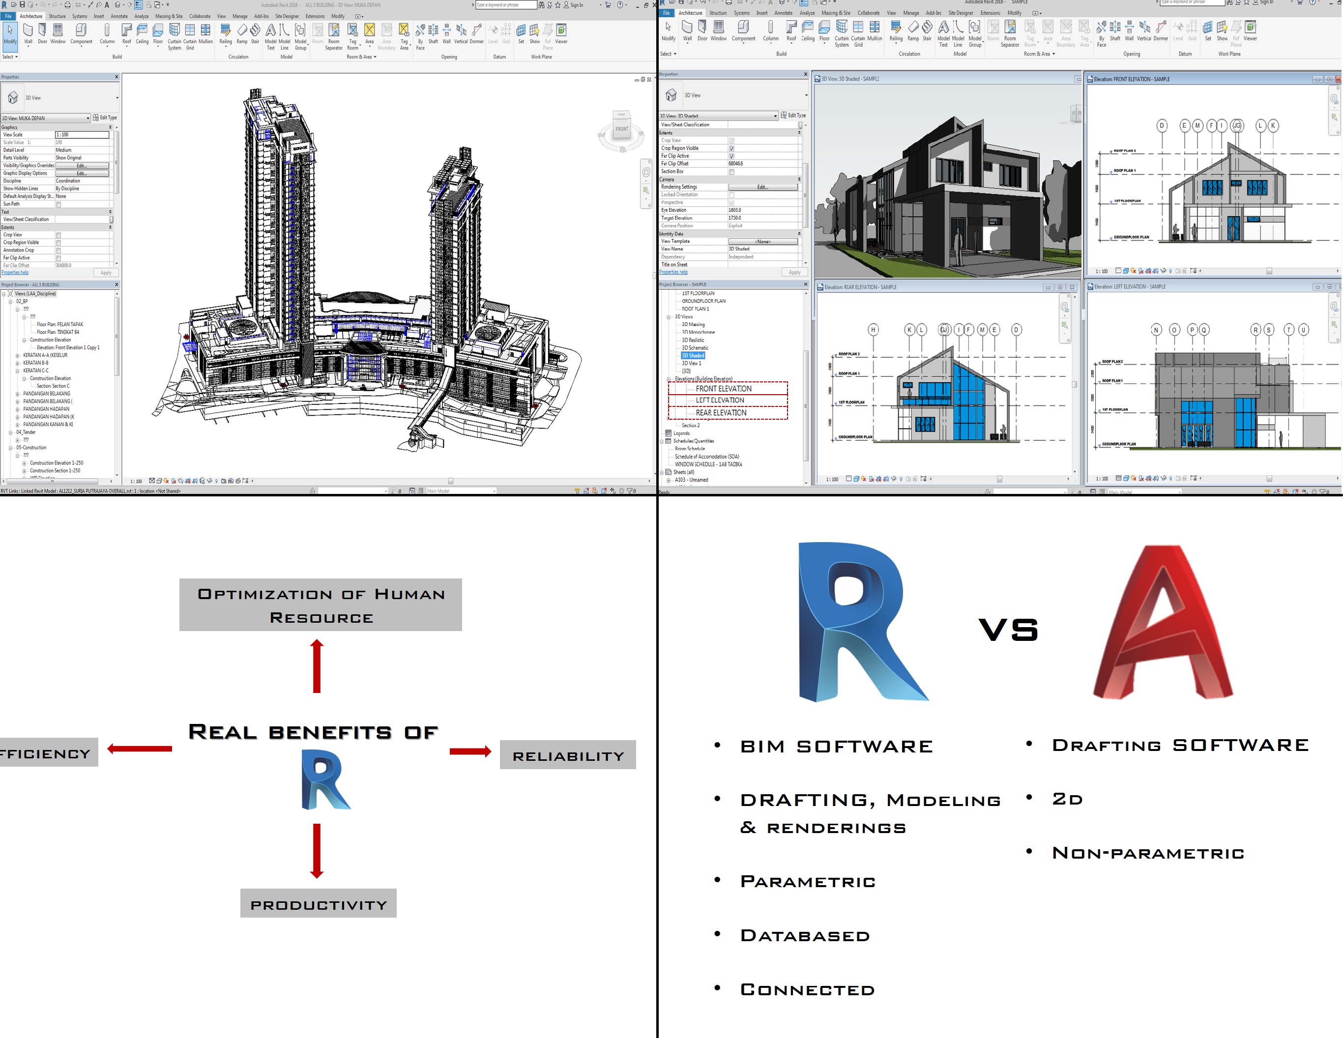The width and height of the screenshot is (1343, 1038).
Task: Expand the Select dropdown in the left ribbon
Action: 10,57
